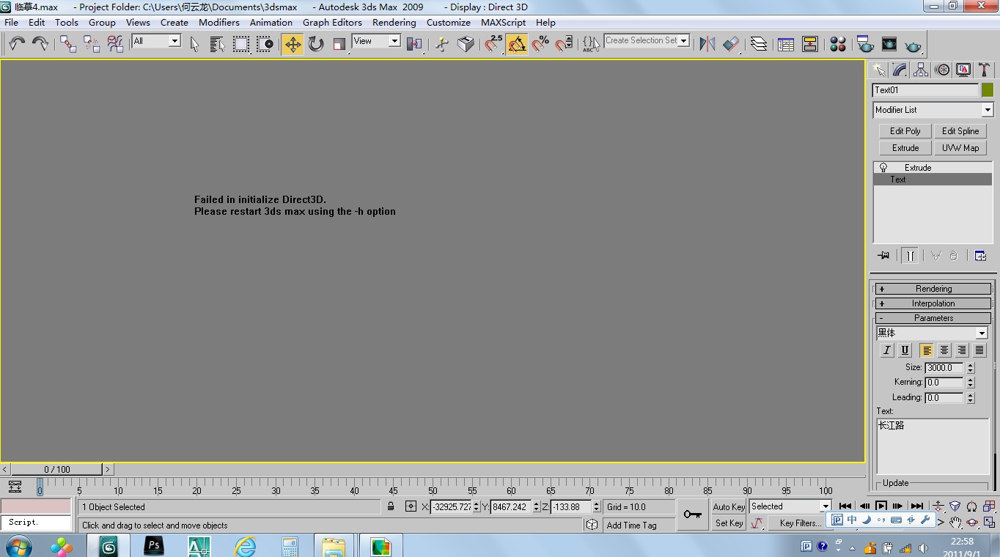Toggle the Auto Key button

pyautogui.click(x=729, y=506)
